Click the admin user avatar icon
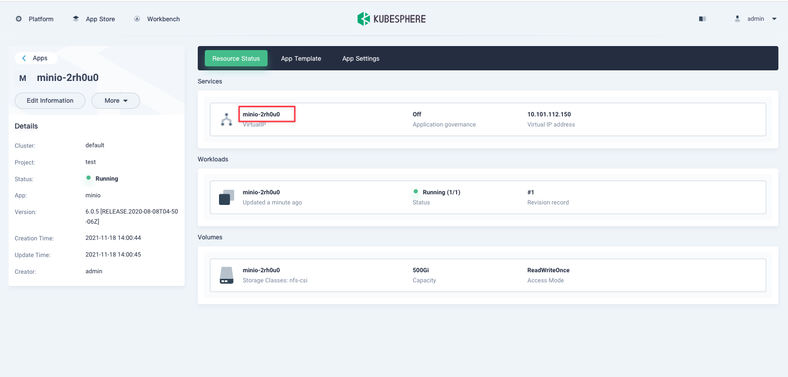This screenshot has height=377, width=788. [737, 19]
